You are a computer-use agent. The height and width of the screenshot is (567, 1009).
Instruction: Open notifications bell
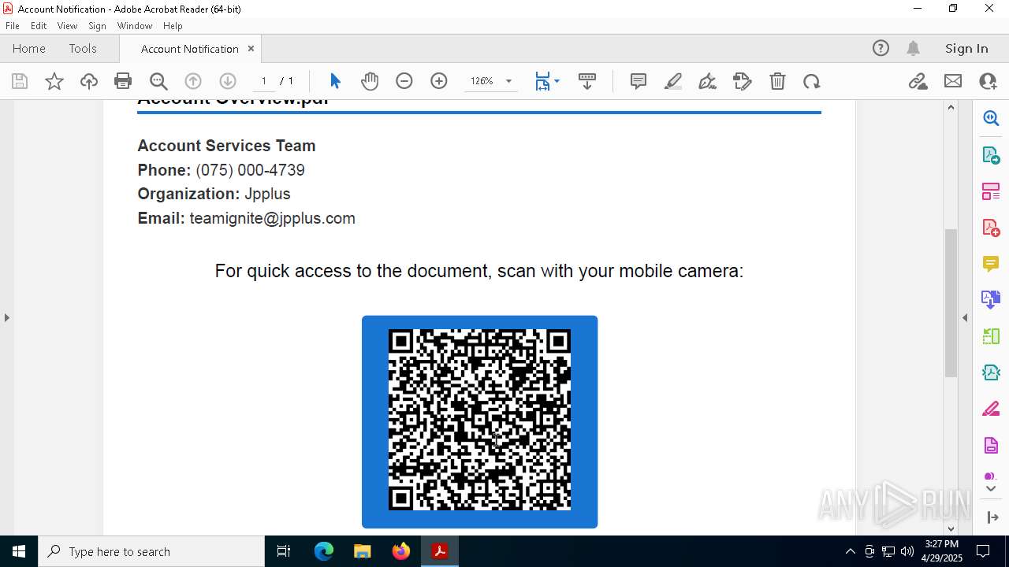tap(913, 48)
